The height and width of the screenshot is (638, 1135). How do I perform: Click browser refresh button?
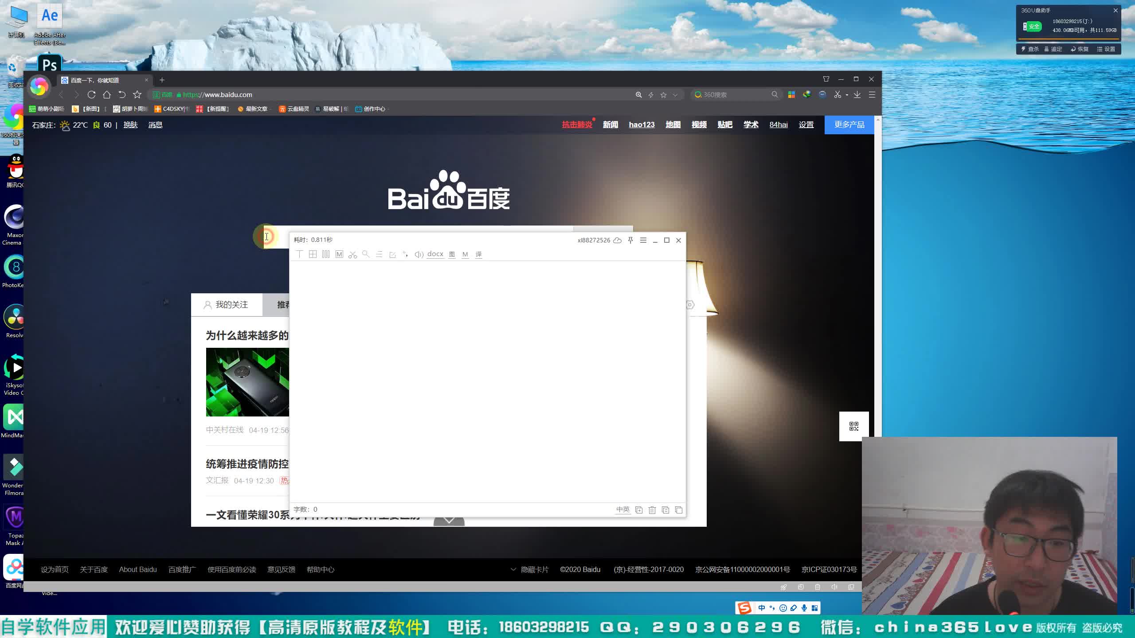92,95
